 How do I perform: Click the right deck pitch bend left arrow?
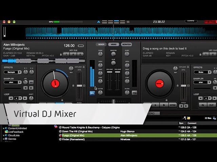pyautogui.click(x=181, y=106)
